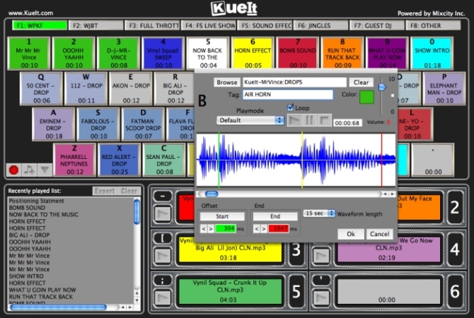Nudge end offset earlier with left arrow
Image resolution: width=474 pixels, height=318 pixels.
pos(257,229)
